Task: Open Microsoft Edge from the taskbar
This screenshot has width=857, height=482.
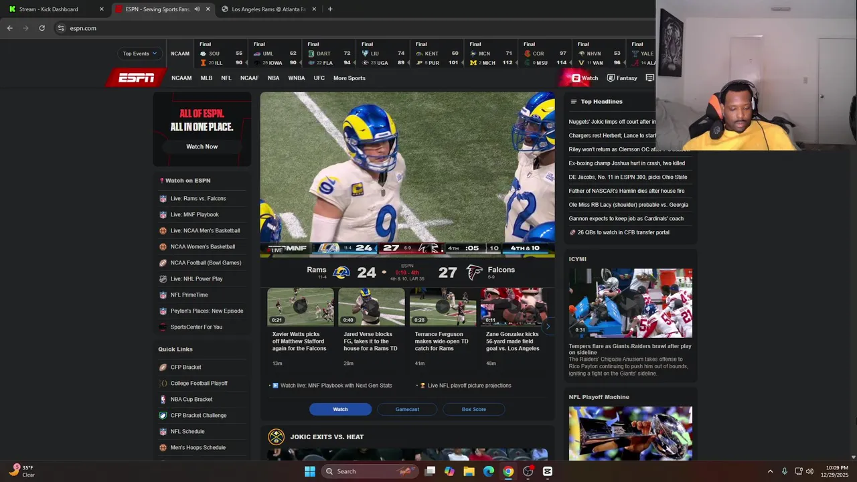Action: click(x=489, y=471)
